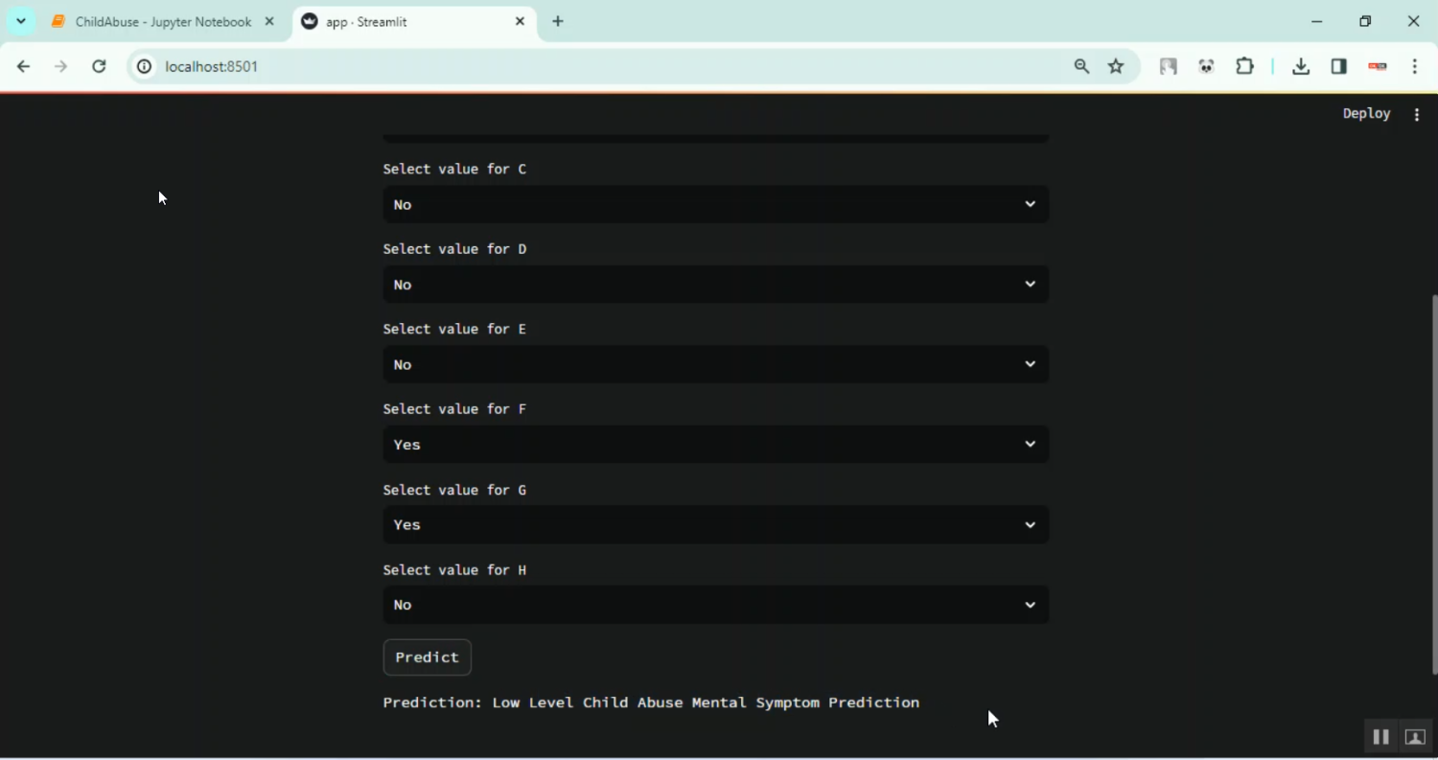This screenshot has width=1438, height=760.
Task: Open the browser zoom control icon
Action: coord(1081,66)
